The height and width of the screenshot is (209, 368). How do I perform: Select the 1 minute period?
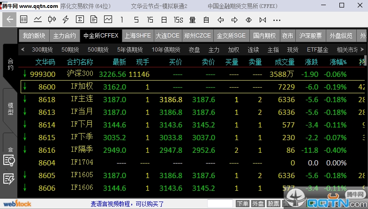tap(122, 20)
